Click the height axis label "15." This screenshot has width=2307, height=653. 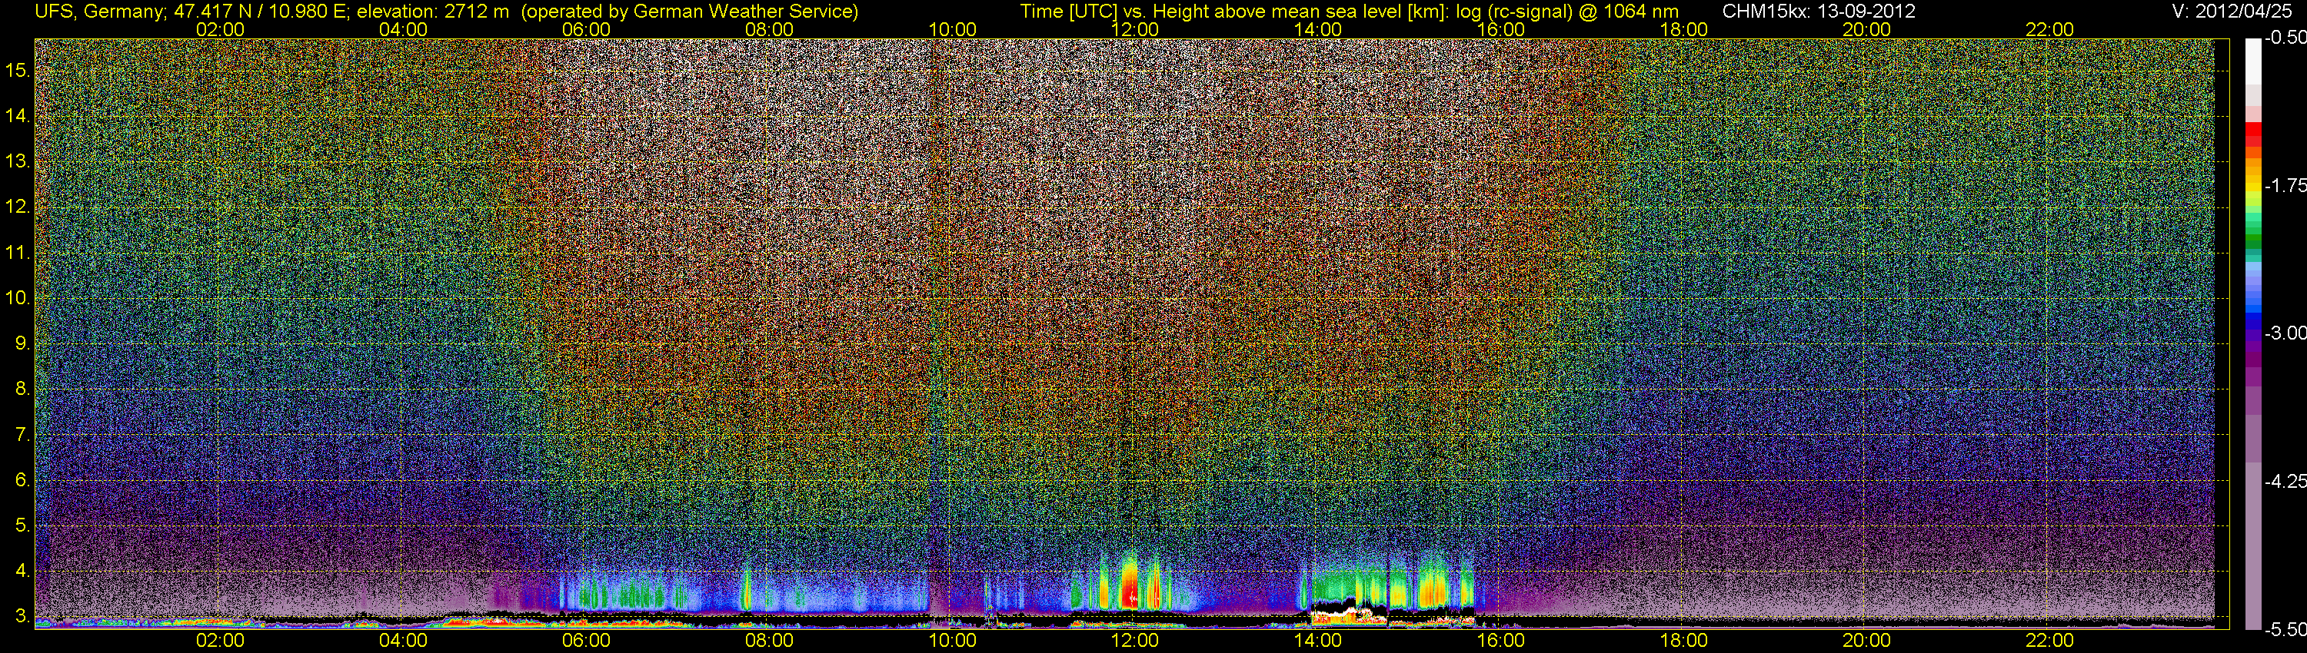point(18,70)
